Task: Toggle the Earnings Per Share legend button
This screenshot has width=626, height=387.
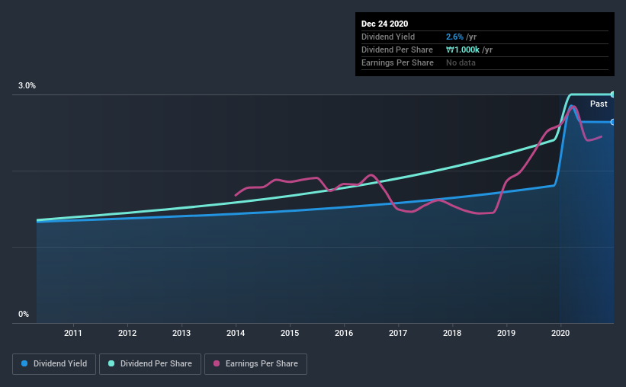Action: coord(255,364)
